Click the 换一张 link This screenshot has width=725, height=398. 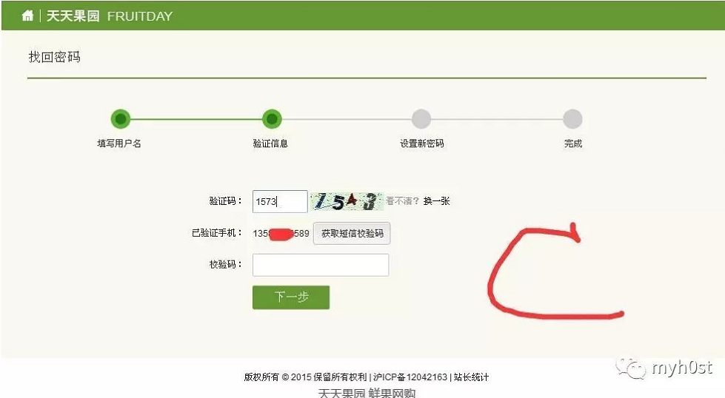pos(436,200)
